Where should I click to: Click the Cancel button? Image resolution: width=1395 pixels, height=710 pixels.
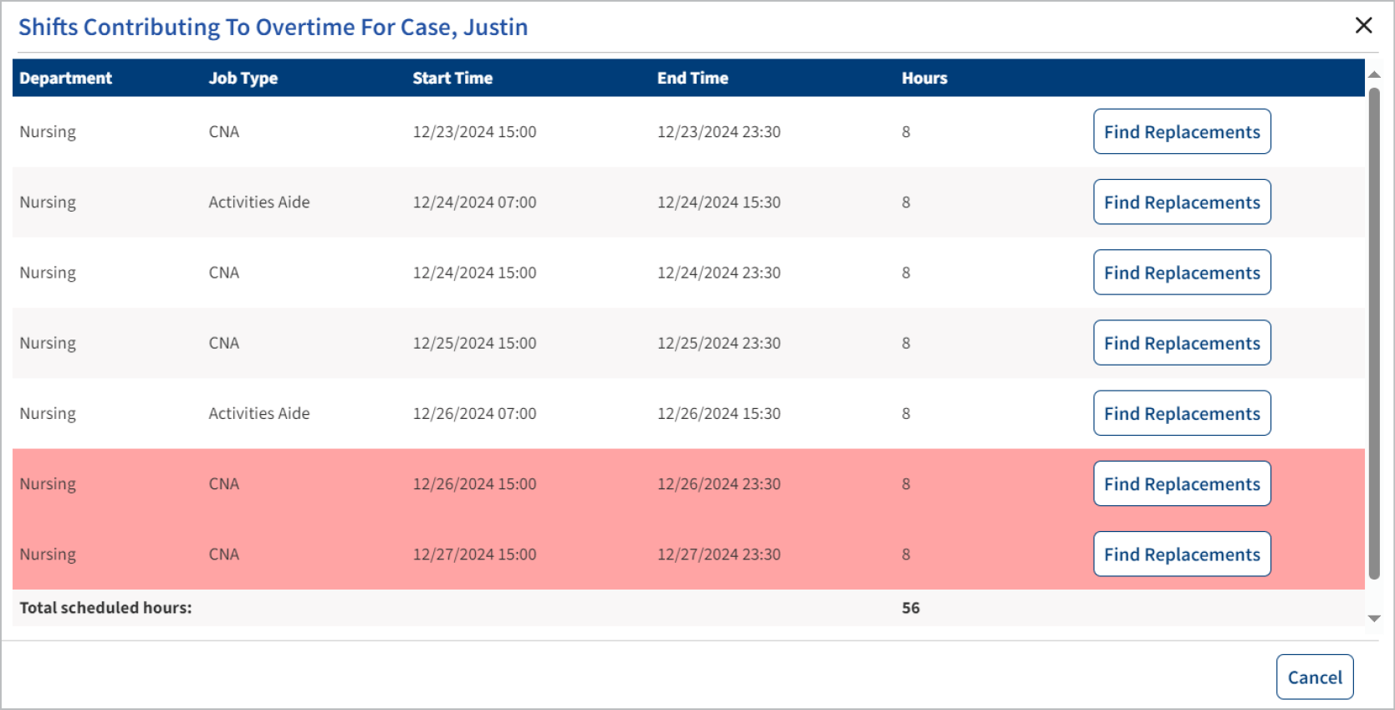tap(1315, 677)
